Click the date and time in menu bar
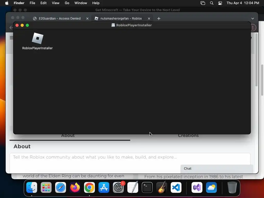This screenshot has height=198, width=264. click(x=243, y=3)
